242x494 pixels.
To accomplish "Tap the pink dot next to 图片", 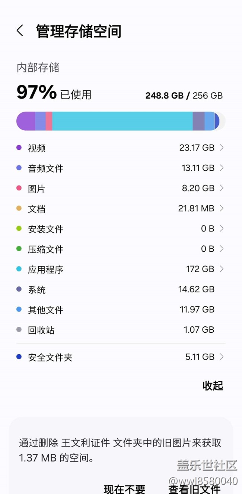I will click(19, 188).
